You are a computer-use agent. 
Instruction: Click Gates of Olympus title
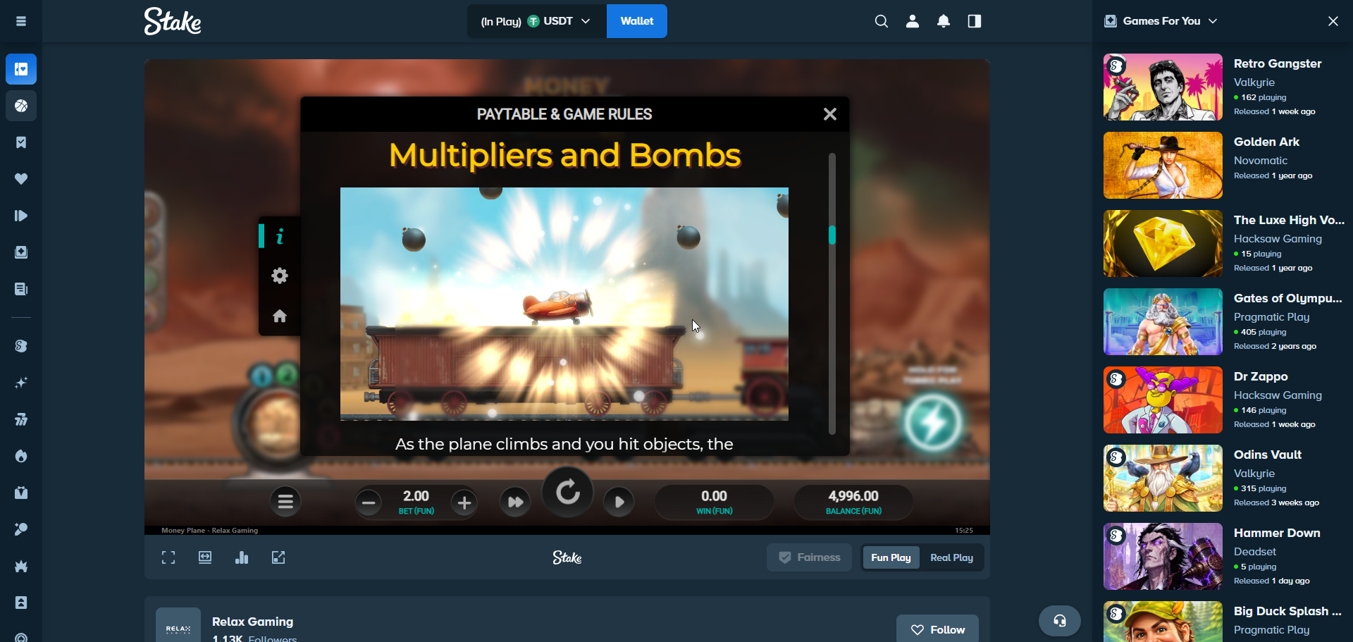click(1288, 298)
